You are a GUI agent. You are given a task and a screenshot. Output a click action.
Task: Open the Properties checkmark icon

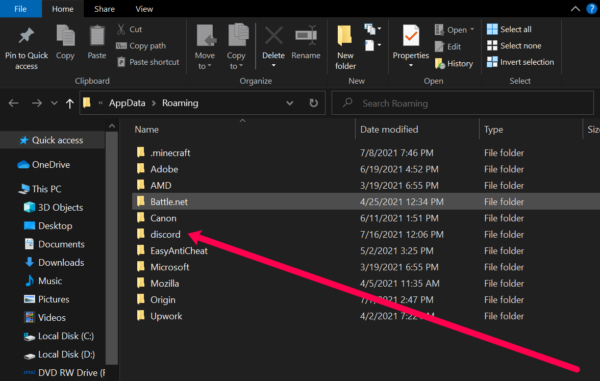411,36
